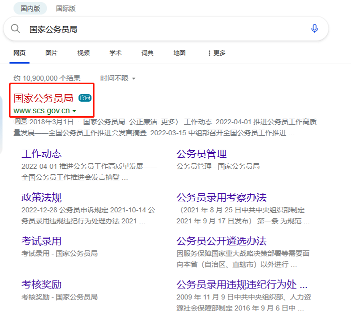Open the 公务员管理 sitelink
The width and height of the screenshot is (351, 314).
201,154
